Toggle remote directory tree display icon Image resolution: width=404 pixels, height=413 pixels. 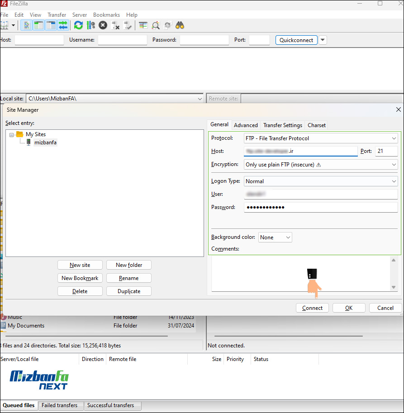click(51, 25)
